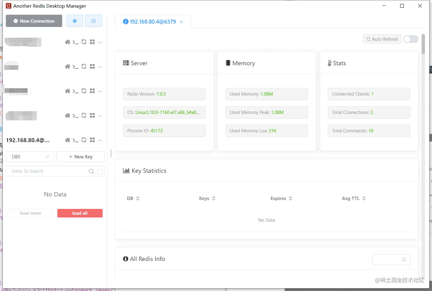Refresh the third listed connection
The image size is (432, 291).
tap(84, 91)
